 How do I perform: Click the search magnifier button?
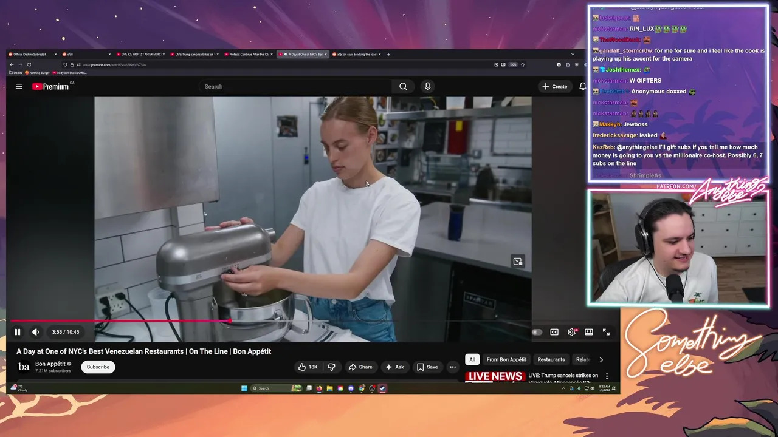[403, 86]
